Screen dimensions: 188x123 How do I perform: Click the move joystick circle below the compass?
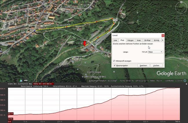coord(181,18)
